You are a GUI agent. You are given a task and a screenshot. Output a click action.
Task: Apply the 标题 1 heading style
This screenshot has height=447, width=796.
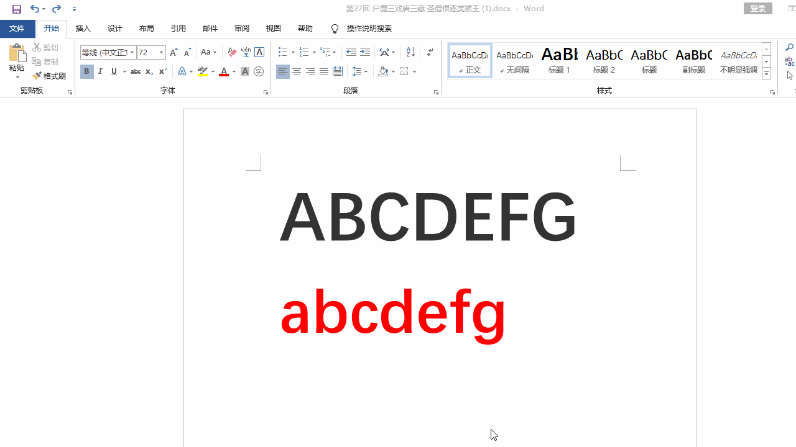tap(559, 61)
